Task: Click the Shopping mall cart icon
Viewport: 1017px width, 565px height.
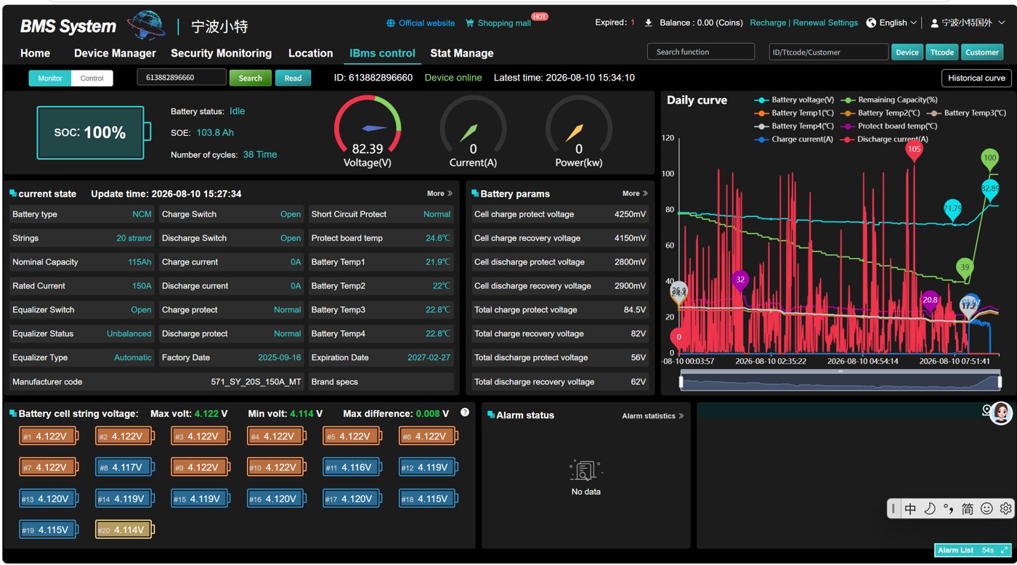Action: 469,23
